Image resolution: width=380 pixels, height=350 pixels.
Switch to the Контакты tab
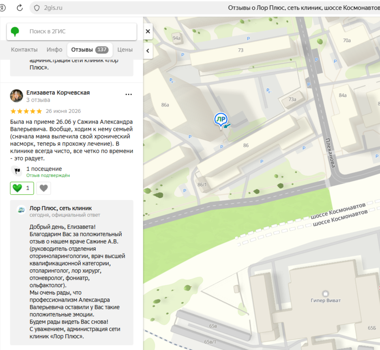pos(24,50)
